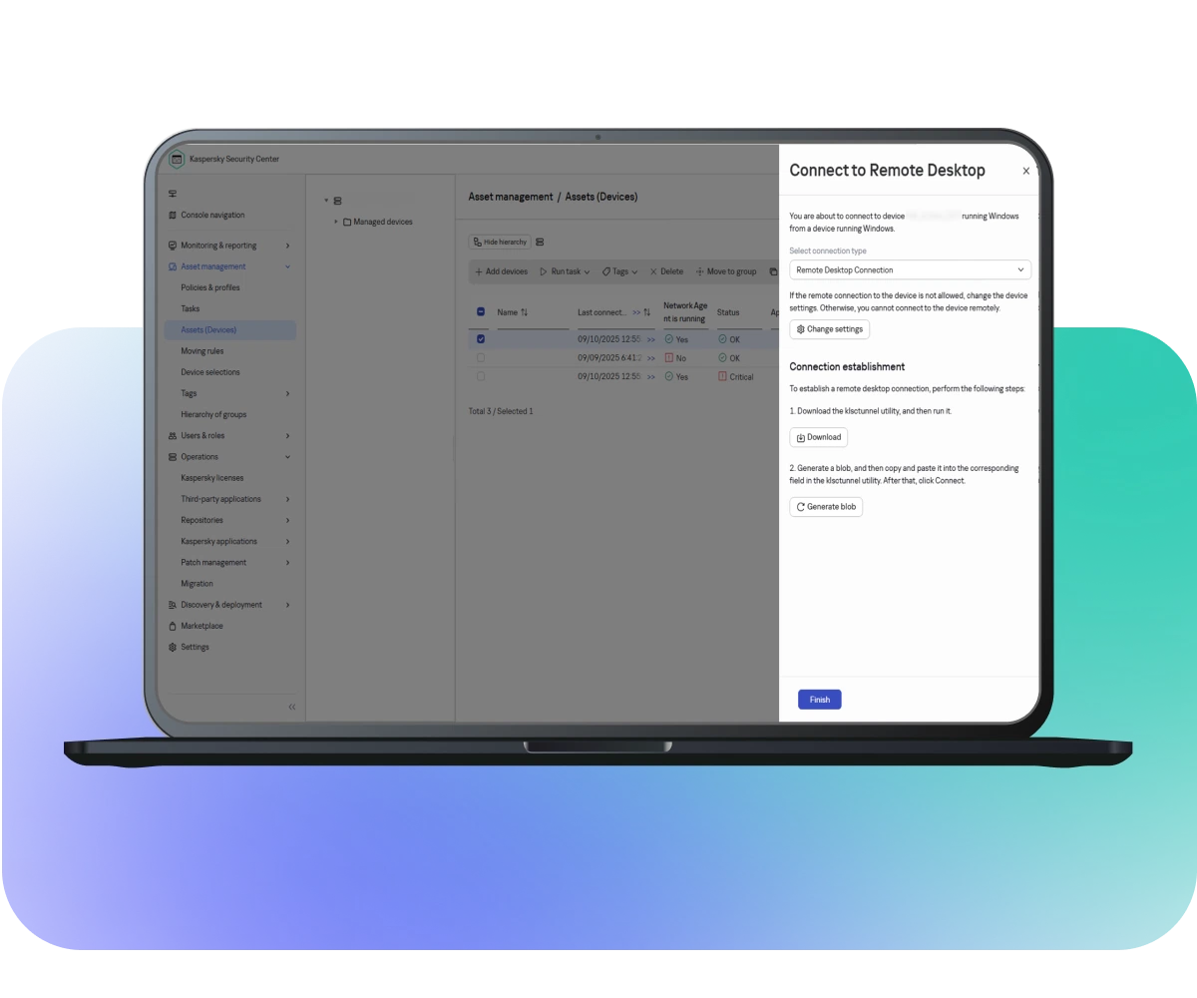Toggle the select-all header checkbox
1197x998 pixels.
481,312
